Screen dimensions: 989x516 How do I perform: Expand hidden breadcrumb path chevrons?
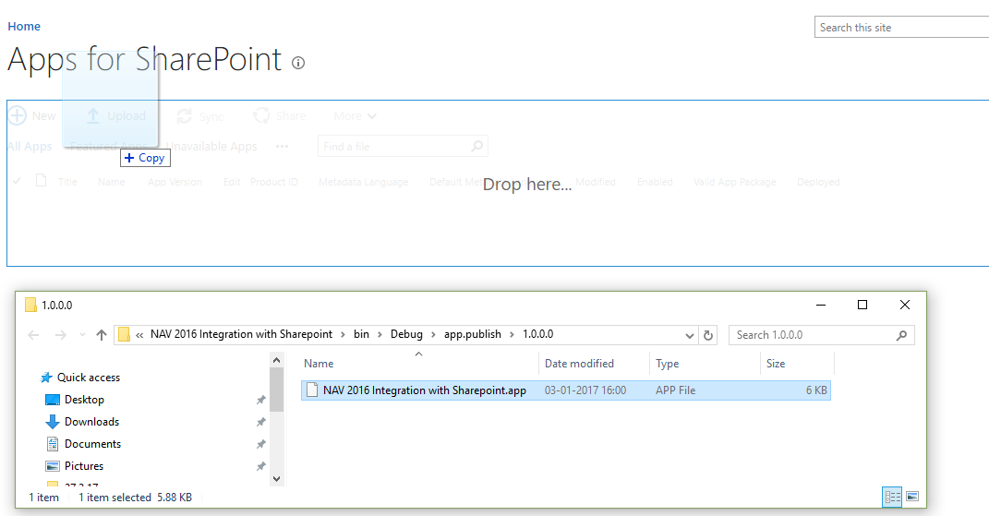tap(139, 335)
